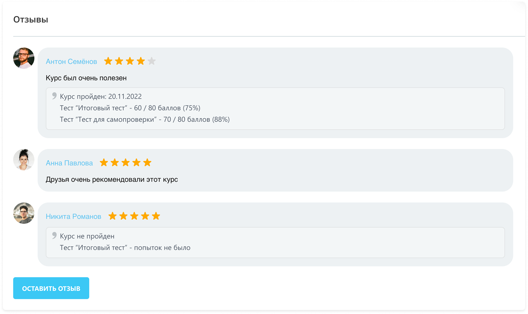Click the third star in Никита Романов's rating
Viewport: 528px width, 314px height.
click(x=134, y=216)
